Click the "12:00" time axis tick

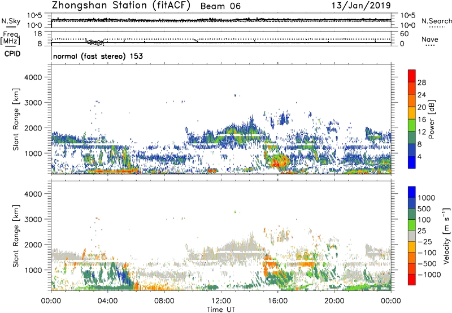(221, 301)
